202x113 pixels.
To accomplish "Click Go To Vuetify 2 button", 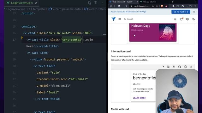I will [181, 12].
